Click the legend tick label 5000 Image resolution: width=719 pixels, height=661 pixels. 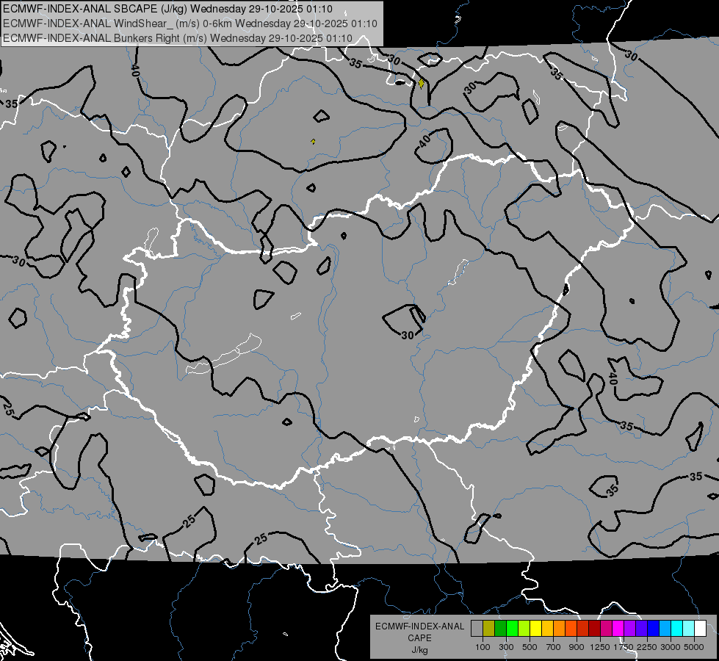click(694, 647)
